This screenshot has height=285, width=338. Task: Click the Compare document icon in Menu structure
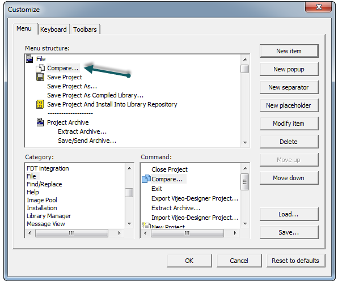pyautogui.click(x=40, y=68)
